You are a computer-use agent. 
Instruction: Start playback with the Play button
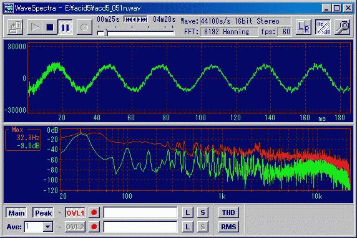pos(35,27)
